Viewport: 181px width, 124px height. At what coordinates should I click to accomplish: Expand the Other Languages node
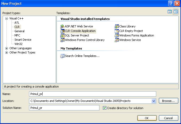coord(6,48)
